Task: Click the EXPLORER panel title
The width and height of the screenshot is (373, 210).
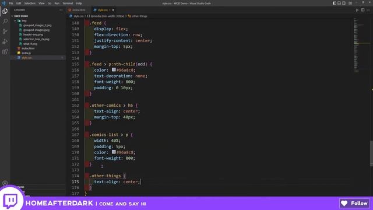Action: (19, 10)
